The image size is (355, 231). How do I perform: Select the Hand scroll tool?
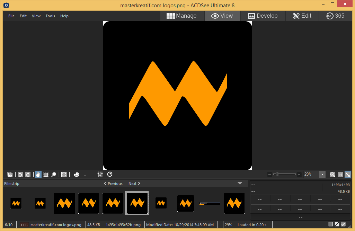click(x=38, y=175)
